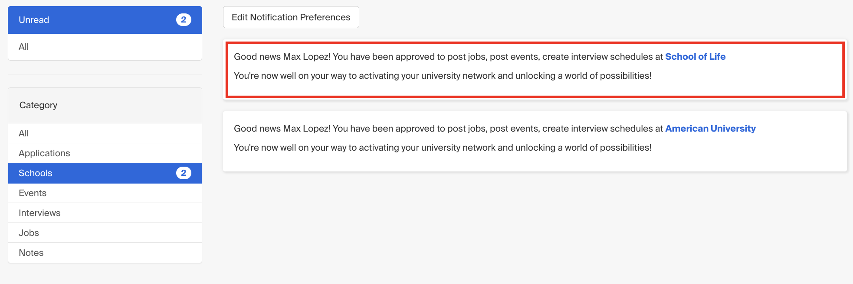Filter notifications by Applications category
853x284 pixels.
pyautogui.click(x=105, y=153)
